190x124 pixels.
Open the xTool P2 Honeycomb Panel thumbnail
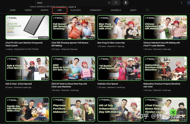pos(27,27)
